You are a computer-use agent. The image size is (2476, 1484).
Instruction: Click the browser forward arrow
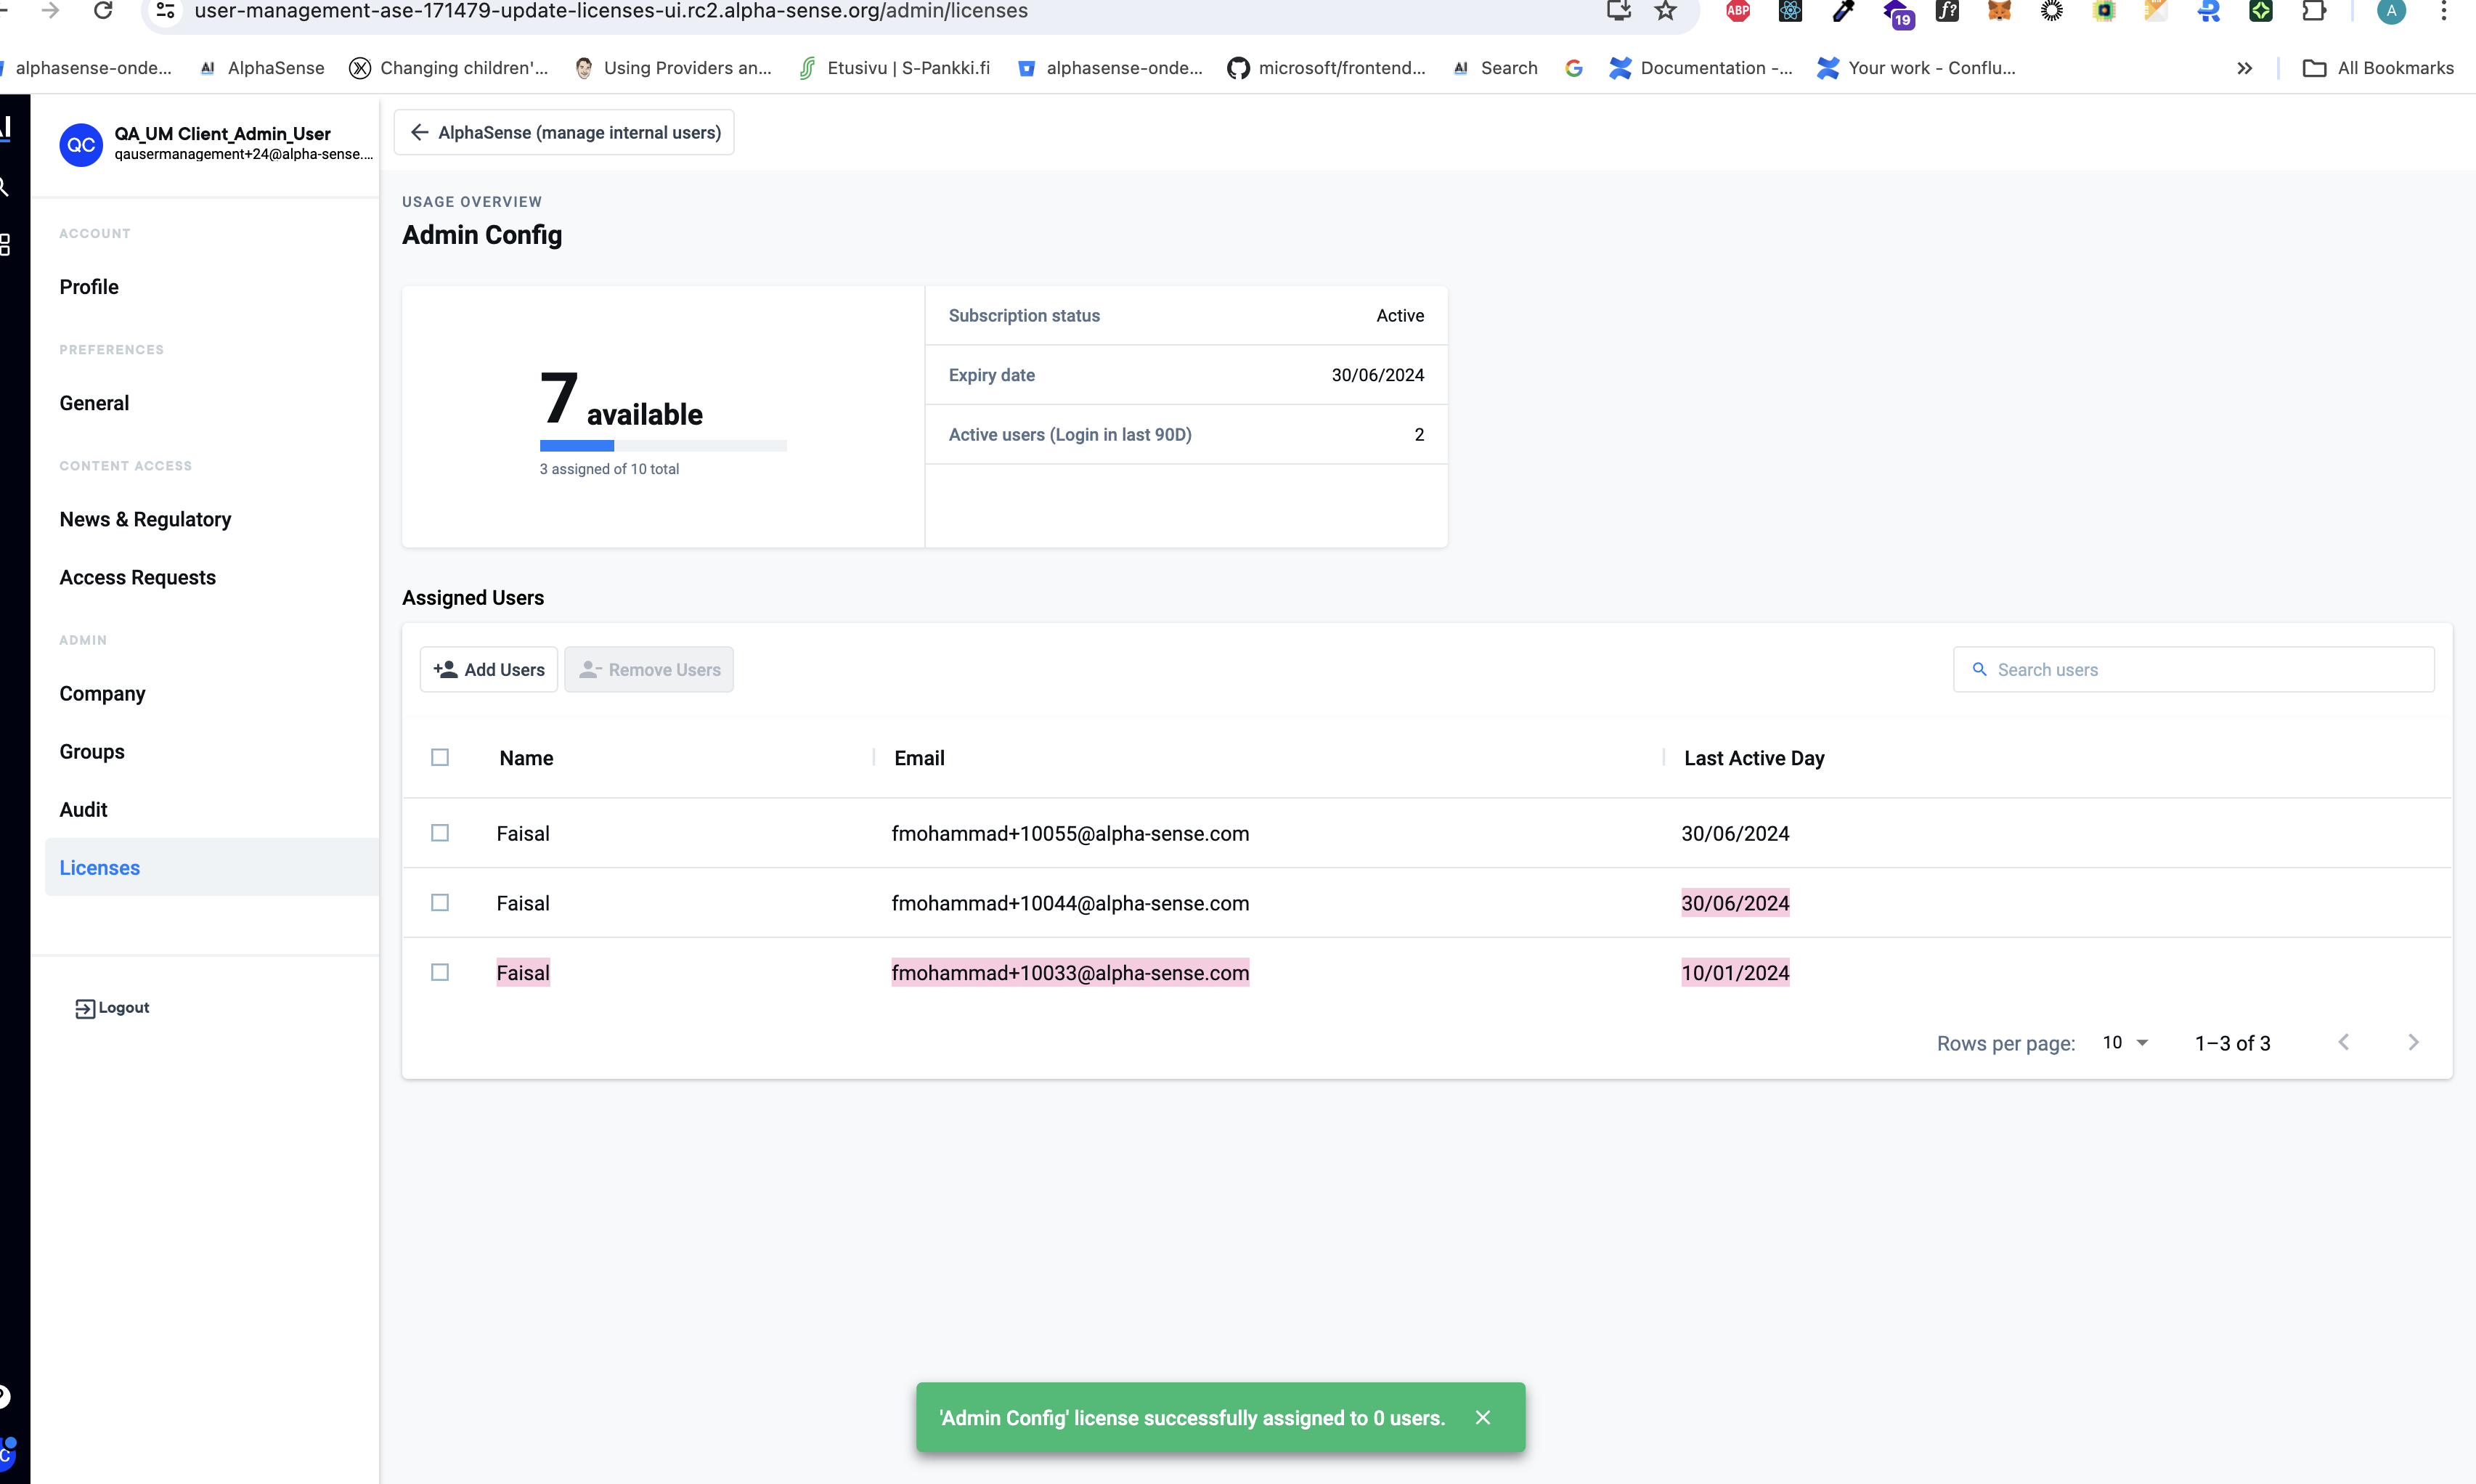(x=50, y=10)
